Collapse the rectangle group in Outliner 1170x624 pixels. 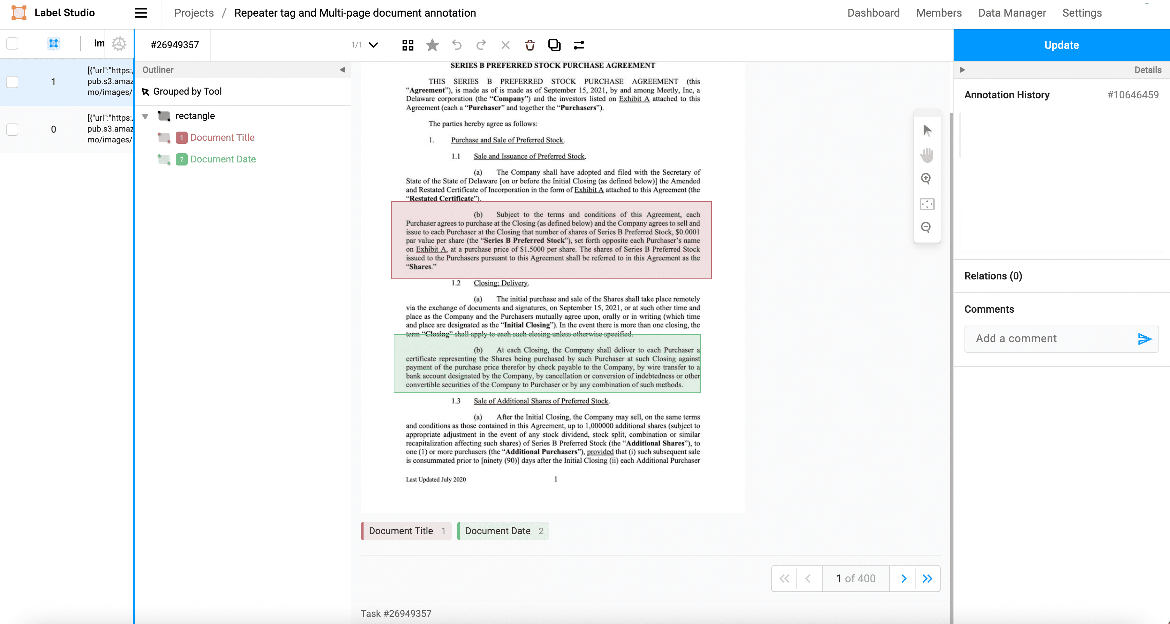[145, 116]
